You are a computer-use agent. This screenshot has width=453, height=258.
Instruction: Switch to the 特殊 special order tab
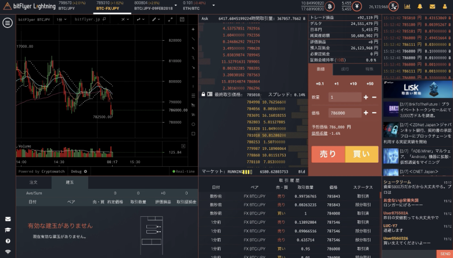click(369, 69)
